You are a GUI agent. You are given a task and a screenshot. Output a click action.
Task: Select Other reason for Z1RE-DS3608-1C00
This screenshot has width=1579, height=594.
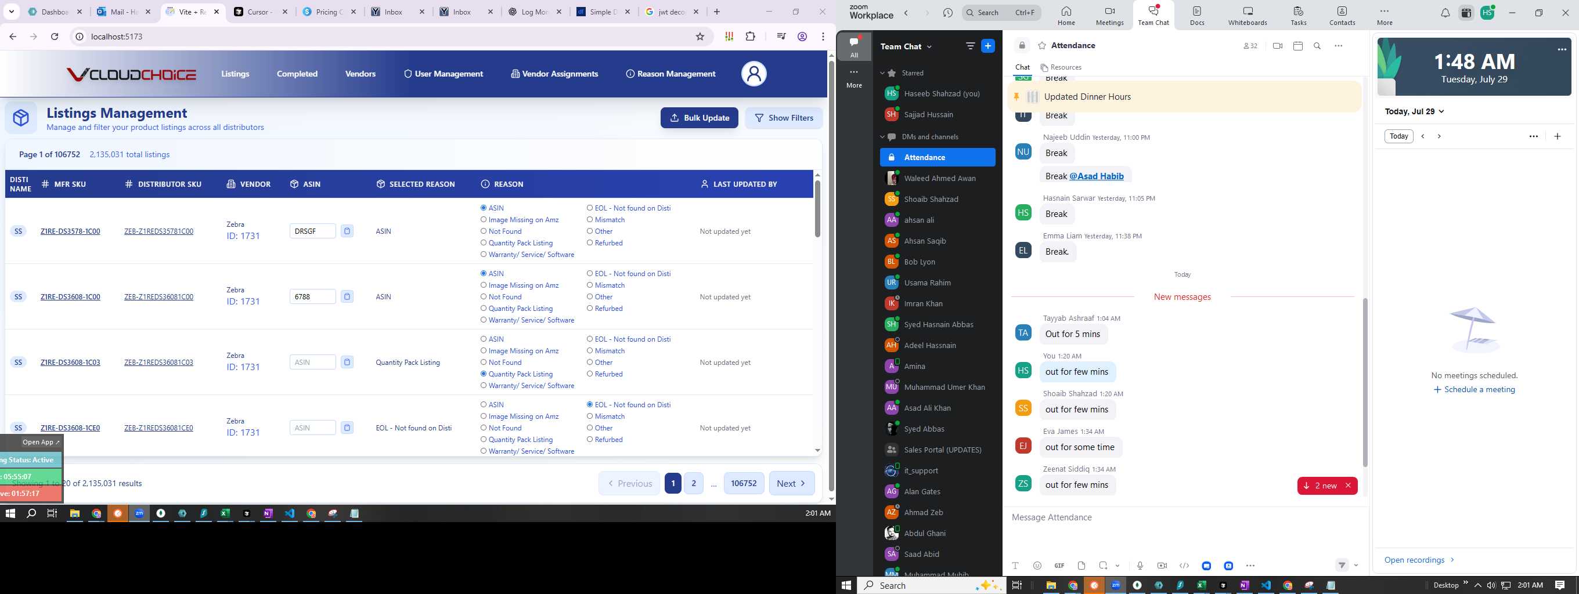coord(590,297)
